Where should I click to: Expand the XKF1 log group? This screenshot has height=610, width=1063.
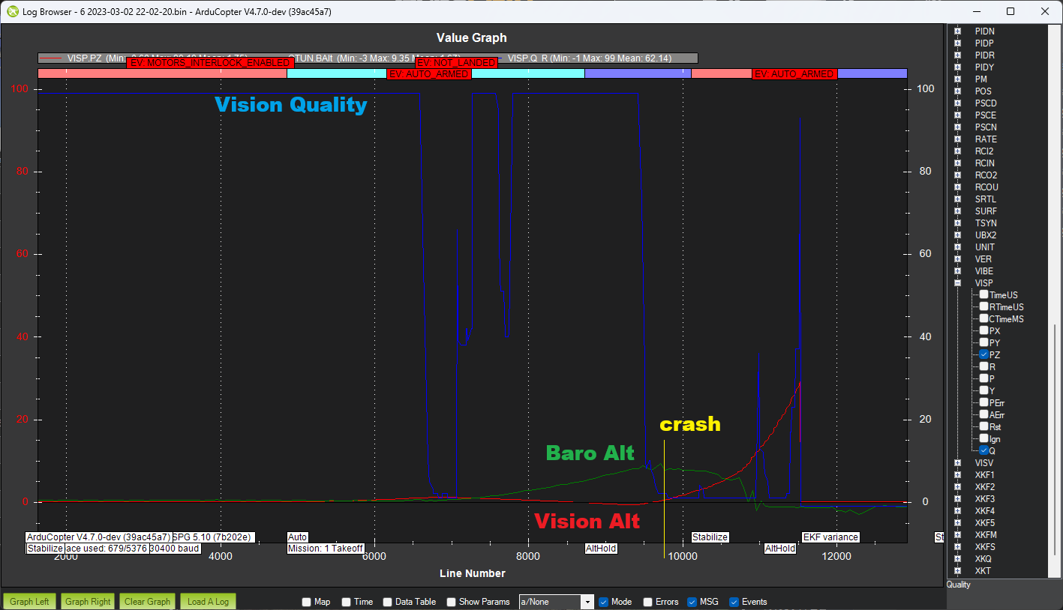point(957,475)
